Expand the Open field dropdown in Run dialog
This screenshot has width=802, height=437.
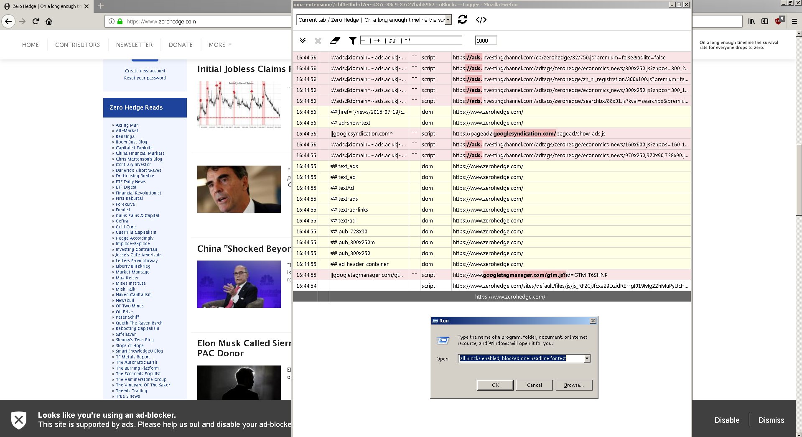tap(586, 358)
